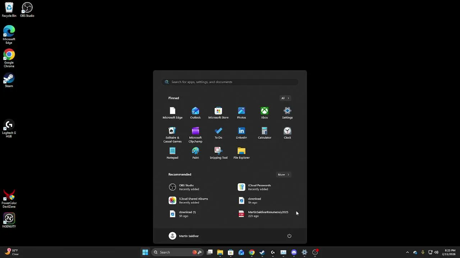Launch Microsoft Clipchamp

point(195,135)
